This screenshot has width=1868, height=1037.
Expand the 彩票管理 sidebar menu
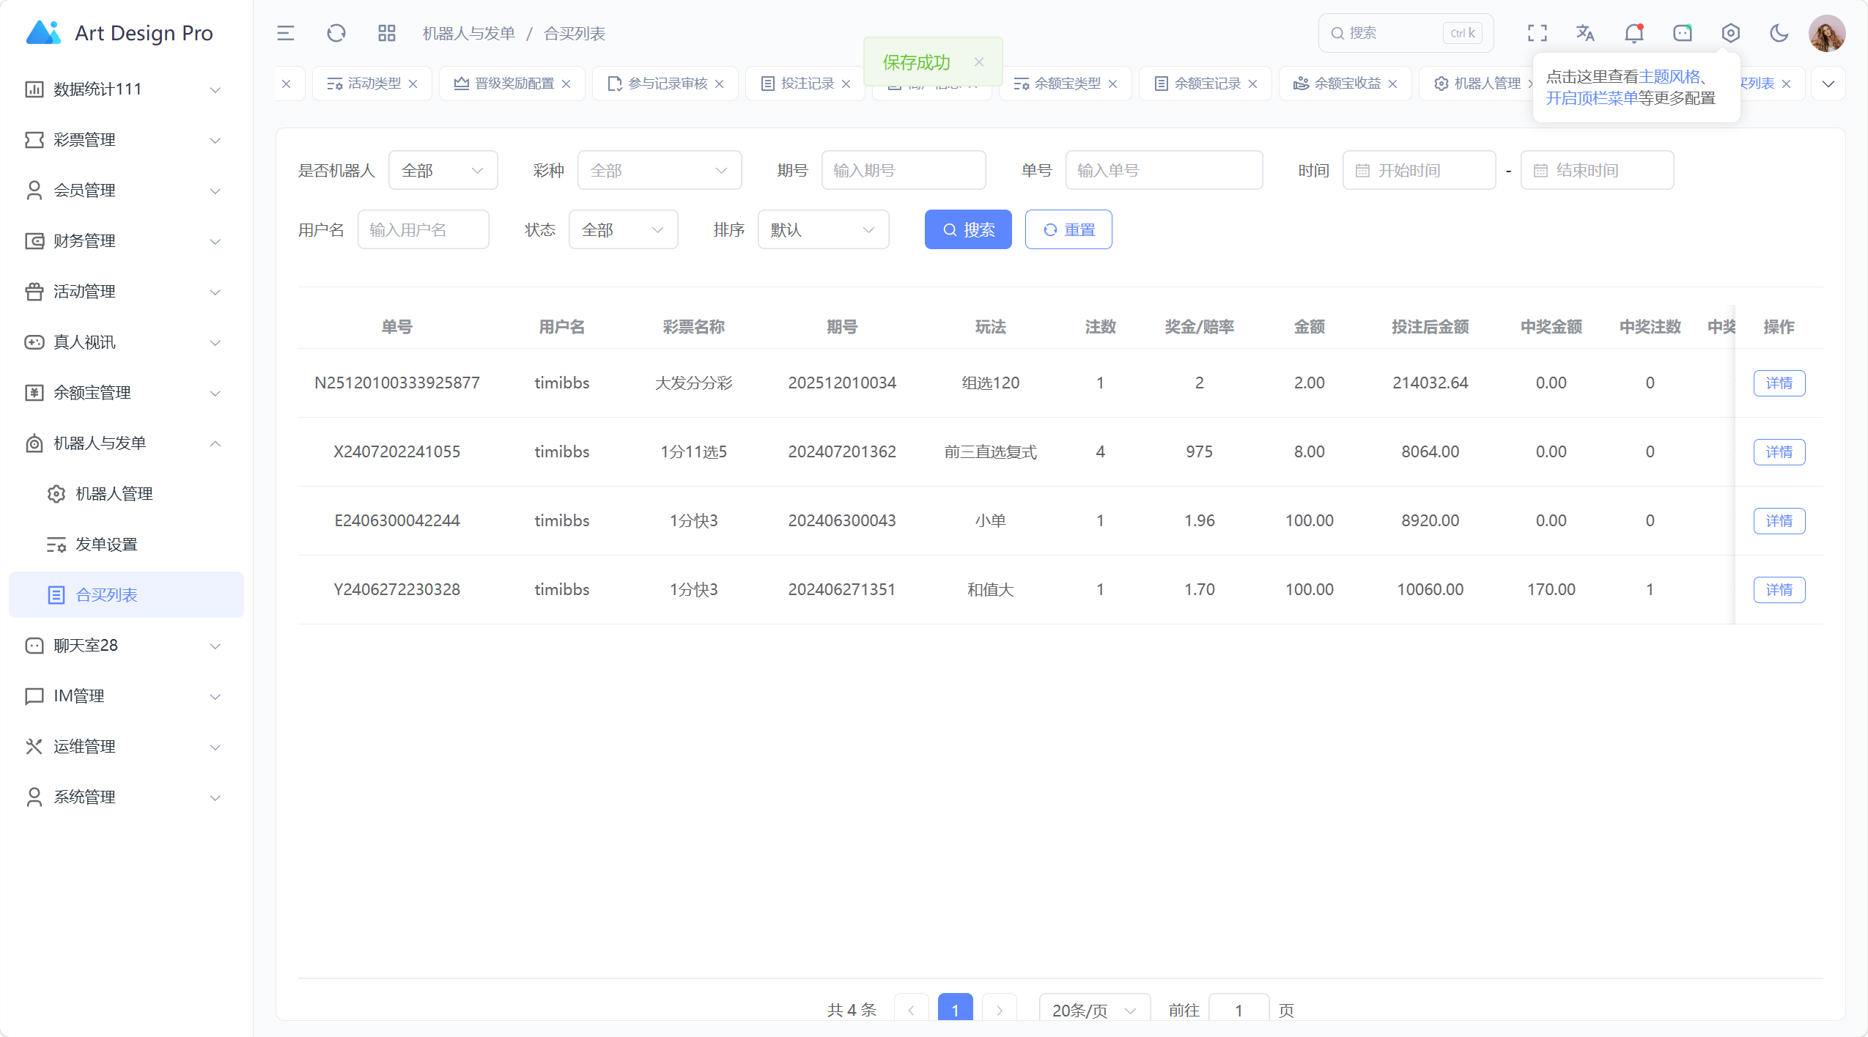click(x=125, y=140)
